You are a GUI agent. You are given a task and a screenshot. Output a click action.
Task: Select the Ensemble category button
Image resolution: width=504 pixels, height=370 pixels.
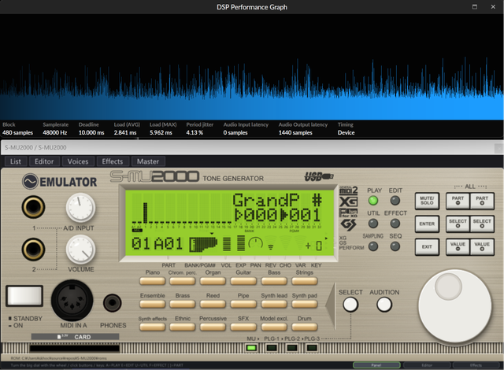[152, 304]
